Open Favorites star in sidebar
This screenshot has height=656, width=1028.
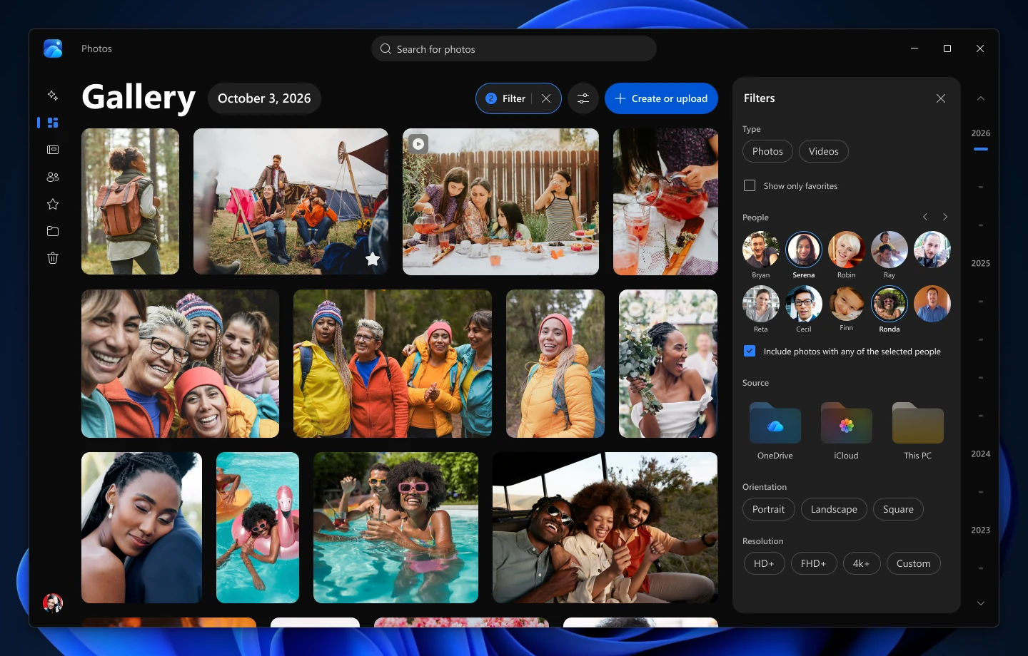pos(53,204)
